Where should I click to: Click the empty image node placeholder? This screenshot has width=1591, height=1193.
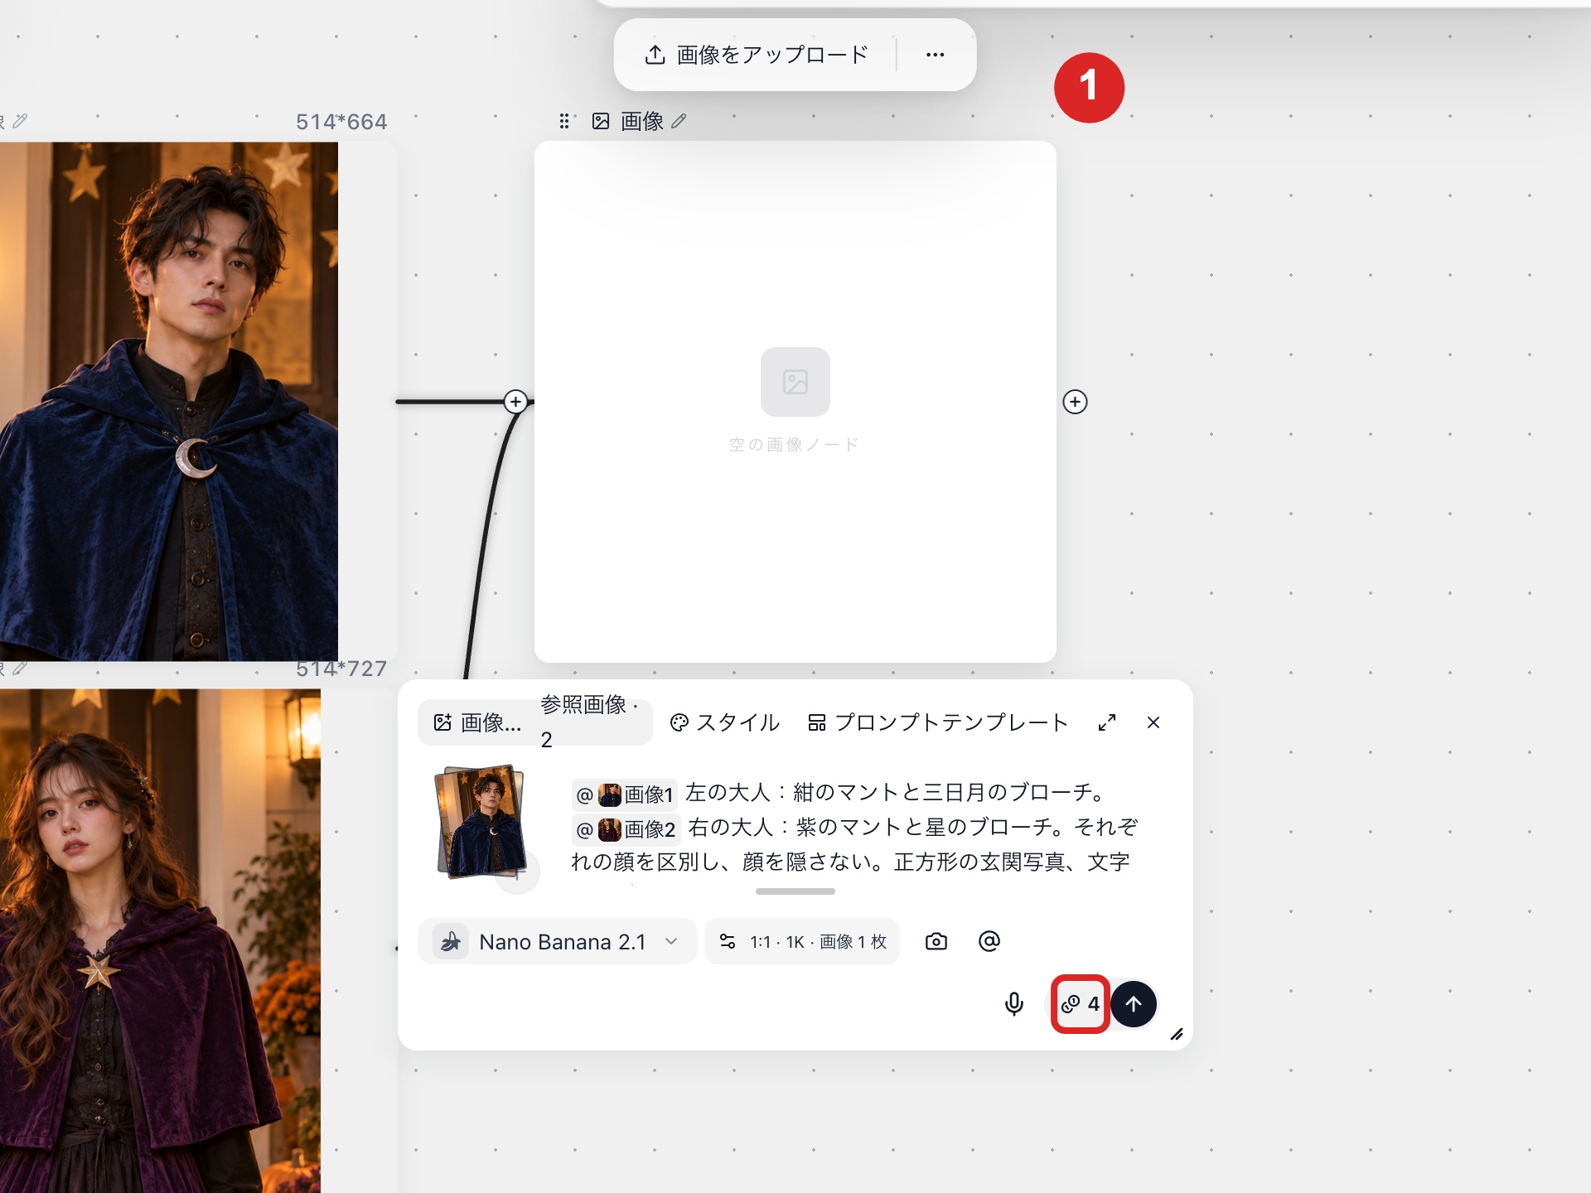795,401
